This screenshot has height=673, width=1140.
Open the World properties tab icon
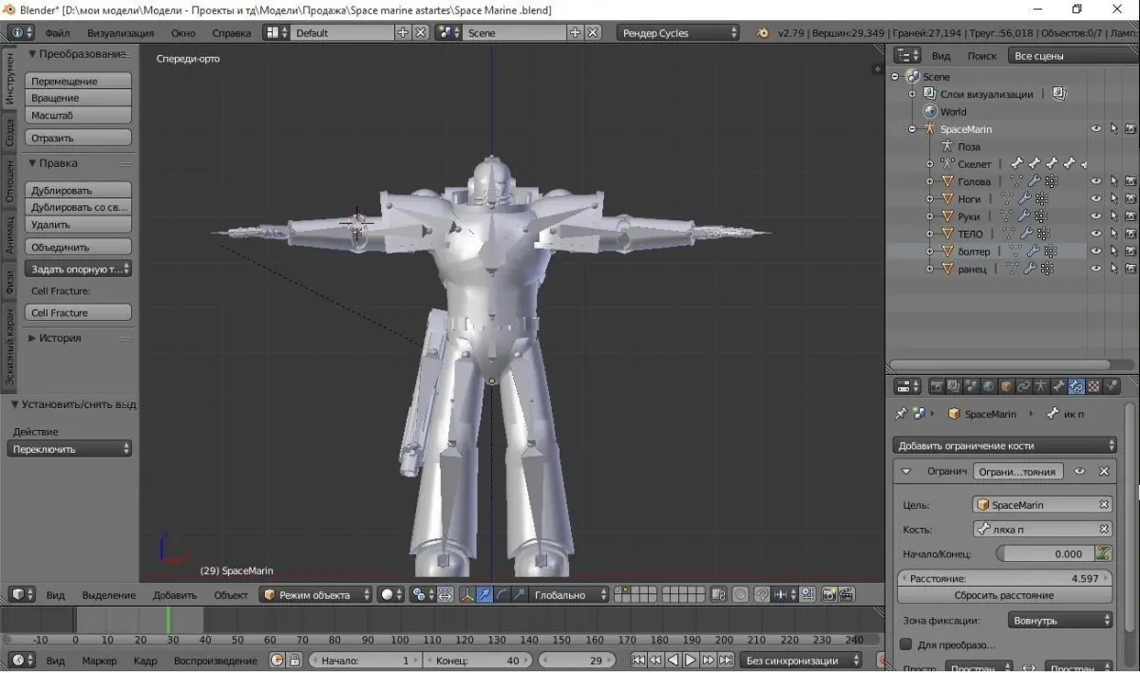[x=988, y=386]
